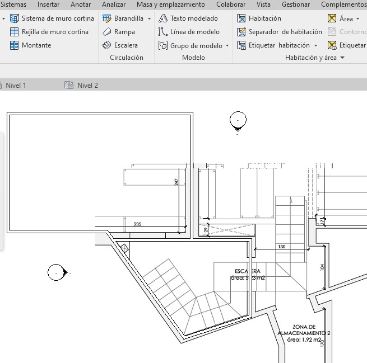Viewport: 367px width, 363px height.
Task: Open the Barandilla dropdown arrow
Action: pyautogui.click(x=149, y=18)
